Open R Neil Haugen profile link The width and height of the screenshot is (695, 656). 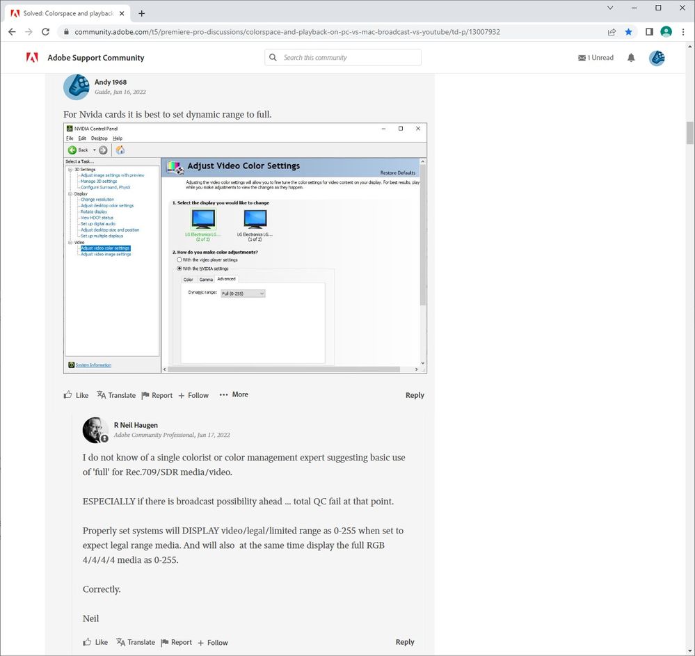[136, 425]
